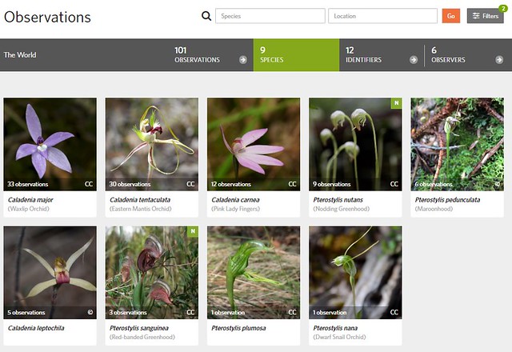Focus the Species search field
The height and width of the screenshot is (352, 512).
coord(270,16)
